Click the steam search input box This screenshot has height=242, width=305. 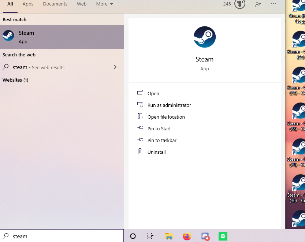pyautogui.click(x=62, y=236)
